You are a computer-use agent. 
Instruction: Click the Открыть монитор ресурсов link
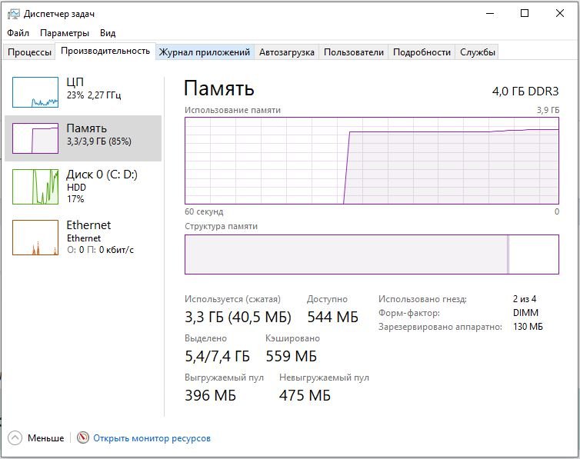point(152,438)
